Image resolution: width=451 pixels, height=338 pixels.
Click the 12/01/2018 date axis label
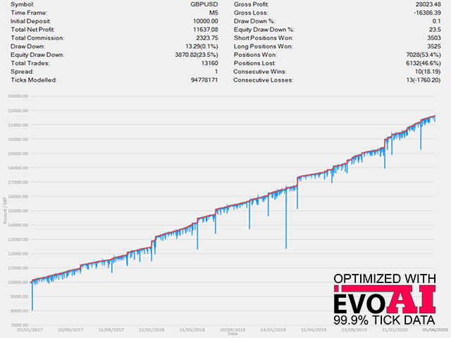point(152,330)
